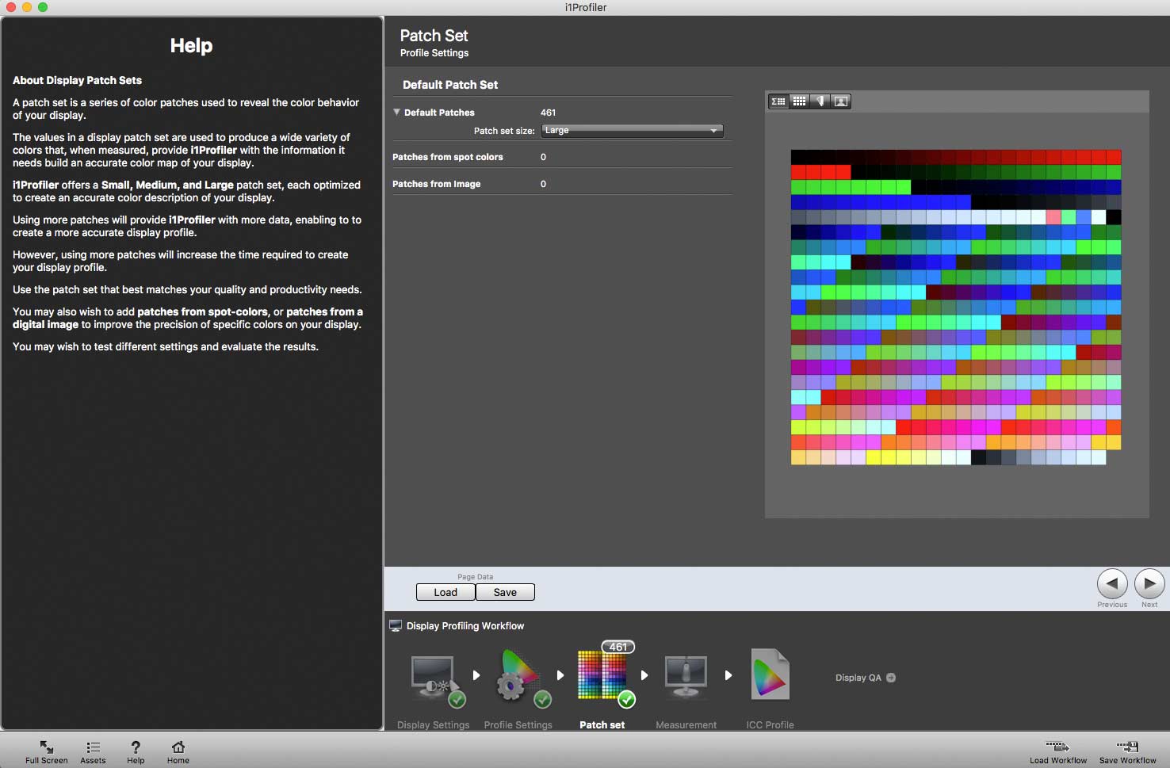This screenshot has height=768, width=1170.
Task: Open the Patch set size dropdown showing Large
Action: (x=633, y=131)
